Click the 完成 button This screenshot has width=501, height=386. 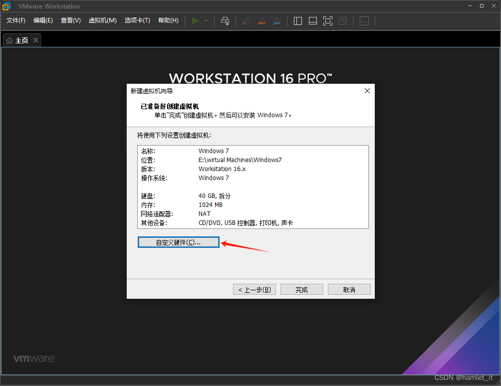301,290
